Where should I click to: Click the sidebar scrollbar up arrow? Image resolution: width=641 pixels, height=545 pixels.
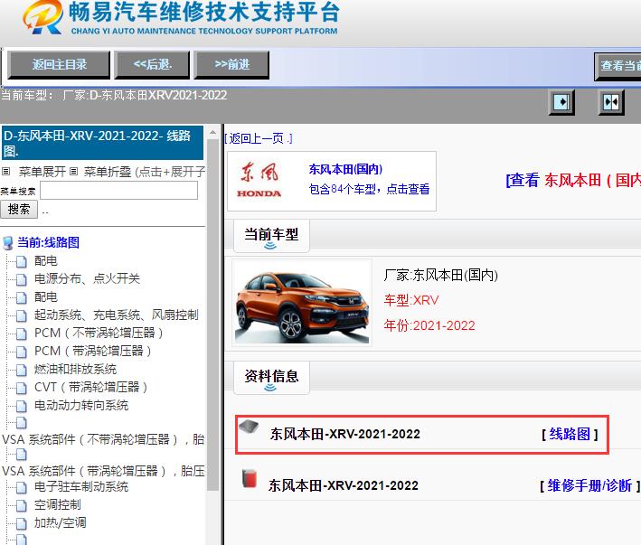click(x=212, y=132)
